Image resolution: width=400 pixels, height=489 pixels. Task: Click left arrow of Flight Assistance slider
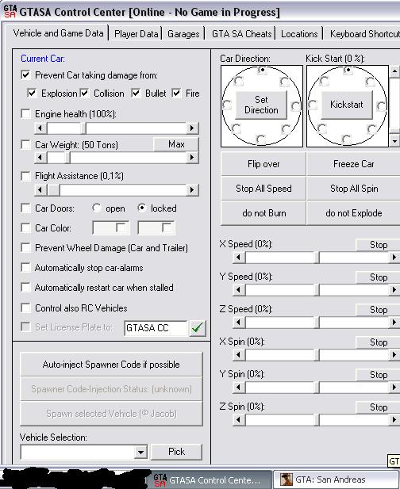click(x=40, y=189)
